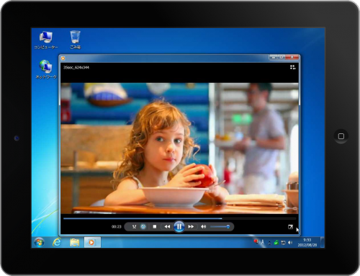The image size is (360, 276).
Task: Rewind using the previous button
Action: 167,226
